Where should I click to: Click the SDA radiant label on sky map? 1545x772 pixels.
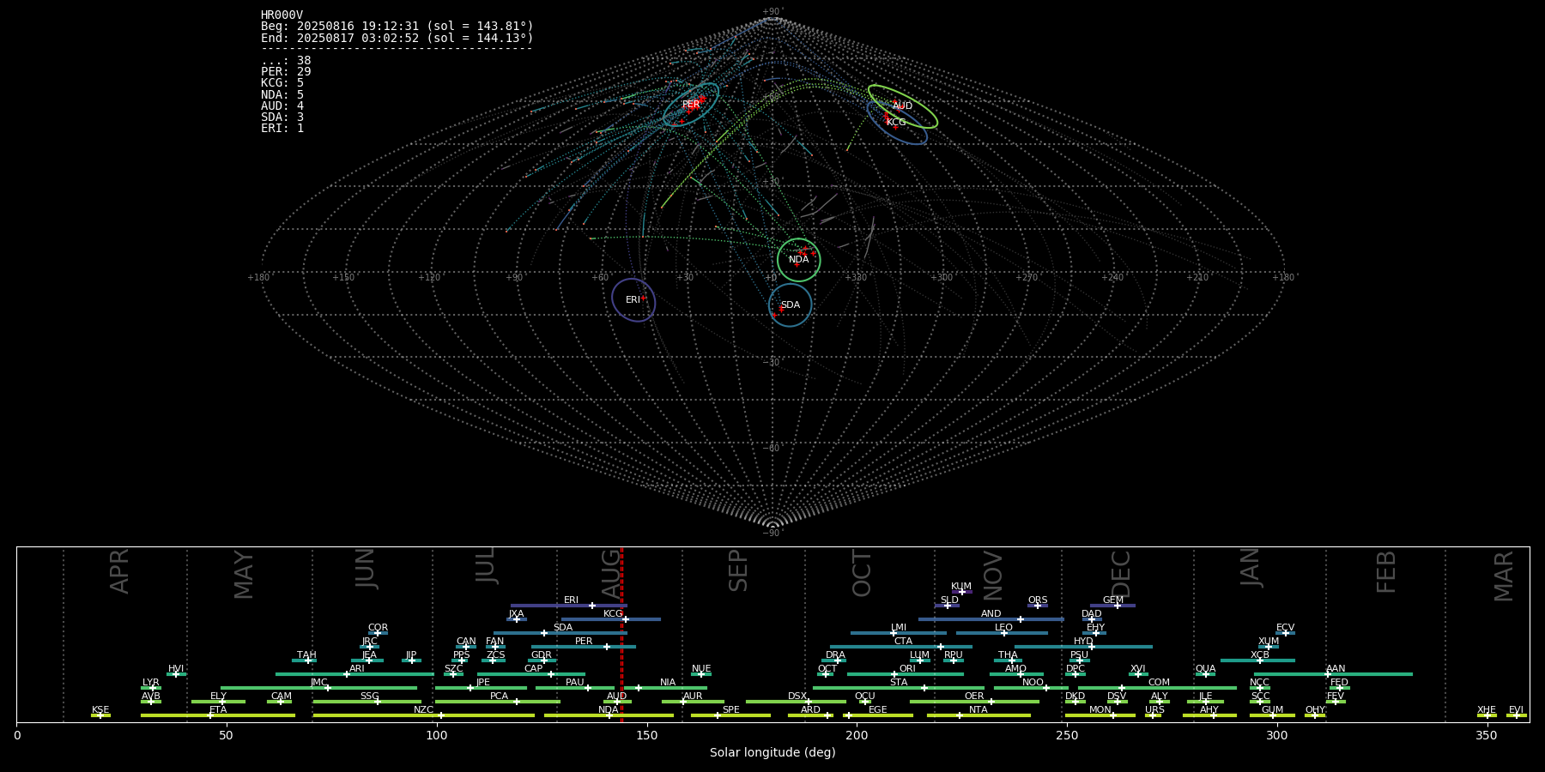(791, 305)
